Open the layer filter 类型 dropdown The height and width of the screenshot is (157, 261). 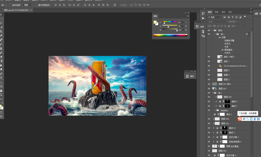pyautogui.click(x=214, y=17)
